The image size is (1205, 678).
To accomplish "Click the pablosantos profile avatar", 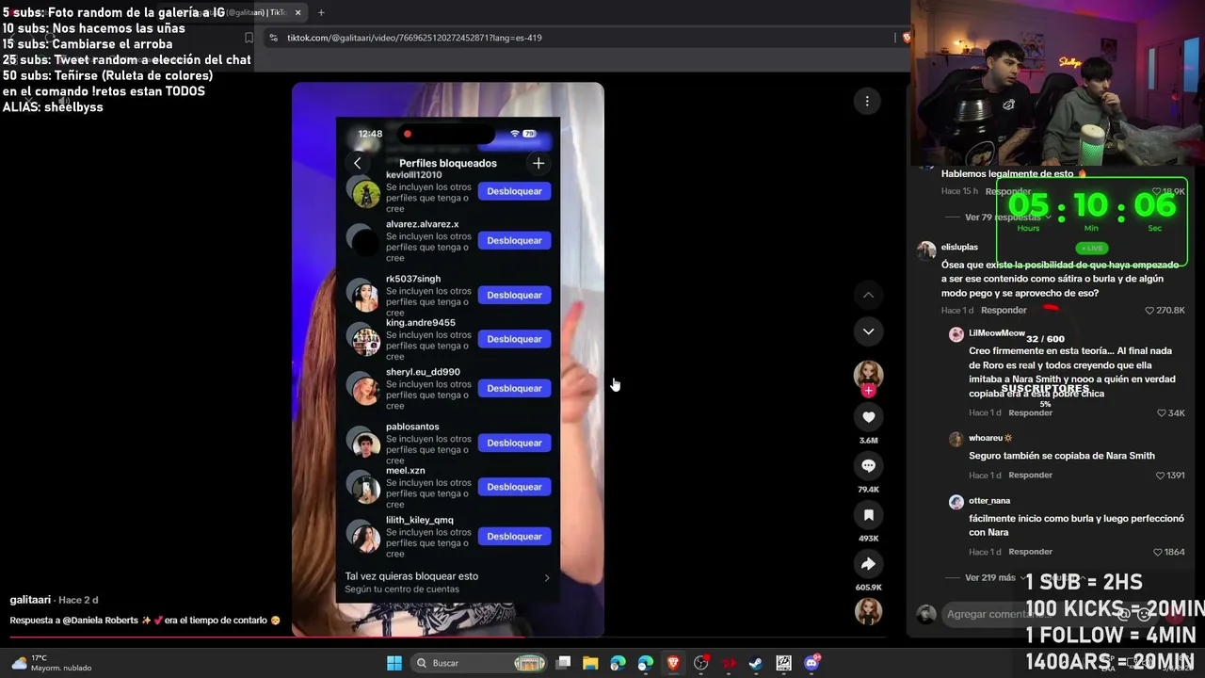I will tap(363, 443).
